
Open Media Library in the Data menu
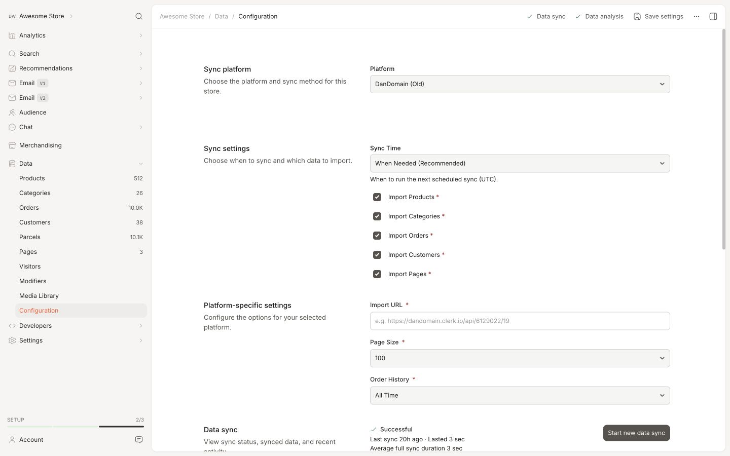tap(81, 296)
